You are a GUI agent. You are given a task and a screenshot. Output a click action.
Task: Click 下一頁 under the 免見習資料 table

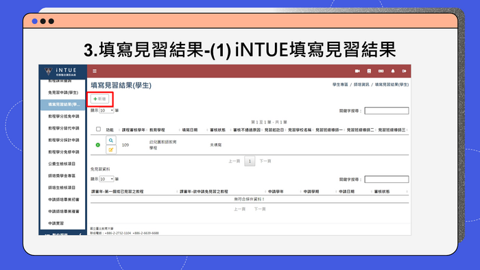coord(260,209)
